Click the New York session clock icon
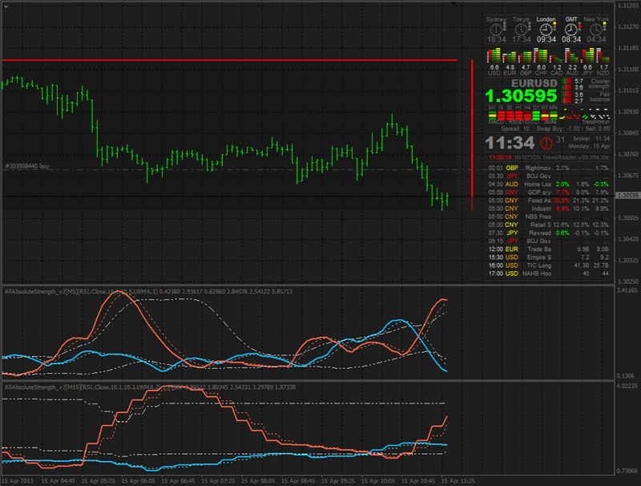 (x=596, y=30)
